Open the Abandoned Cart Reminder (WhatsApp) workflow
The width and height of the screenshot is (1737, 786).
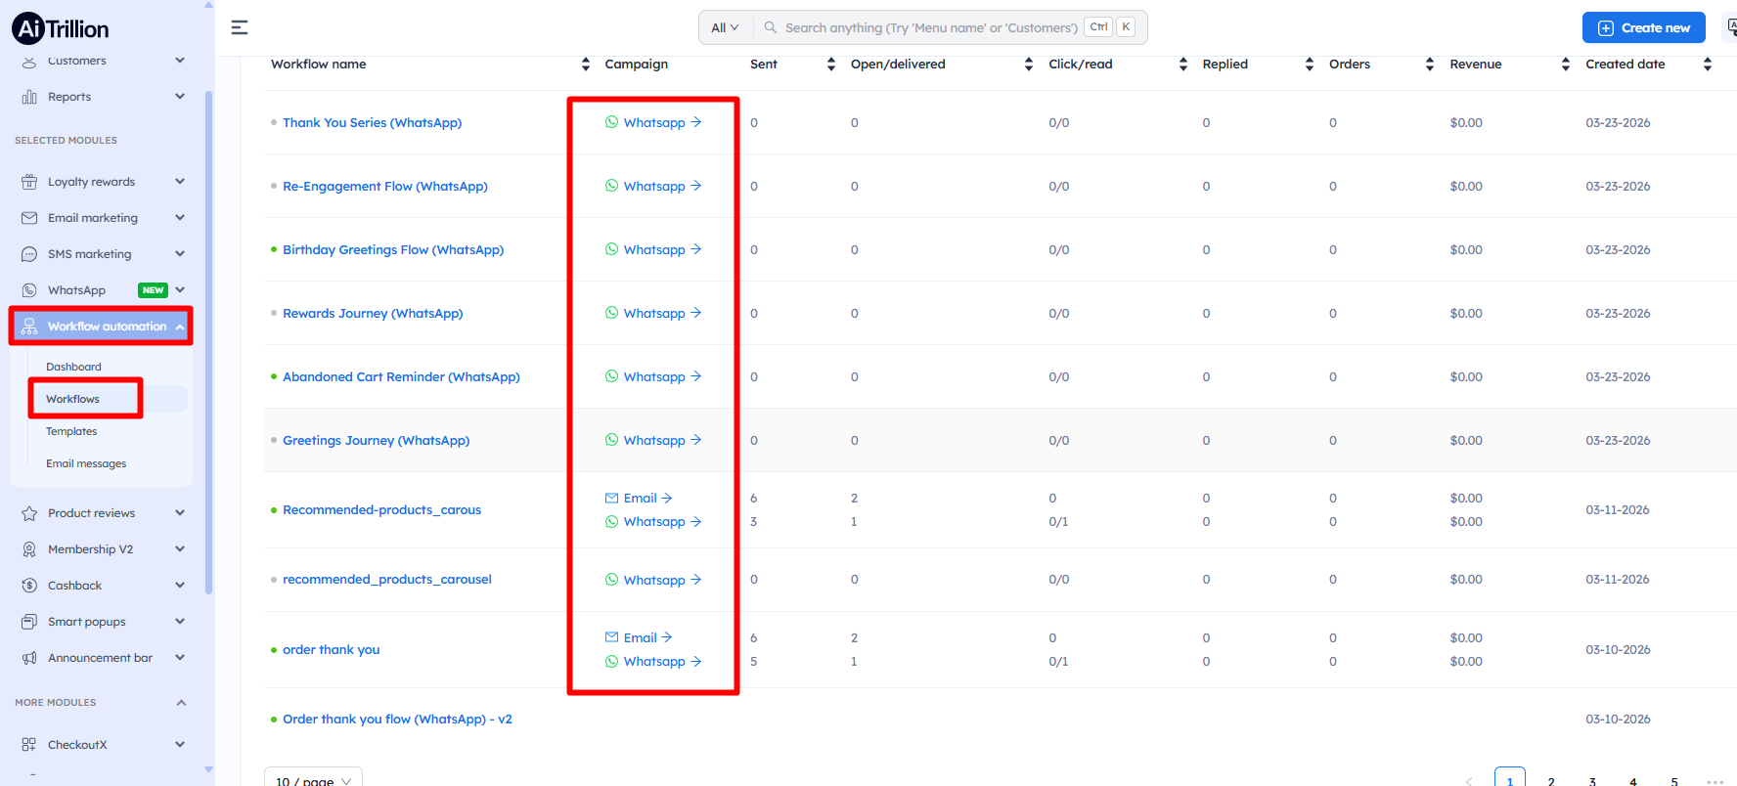401,377
